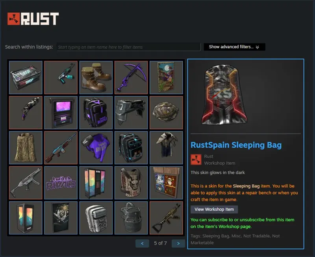Select the metal facemask helmet item

coord(131,218)
